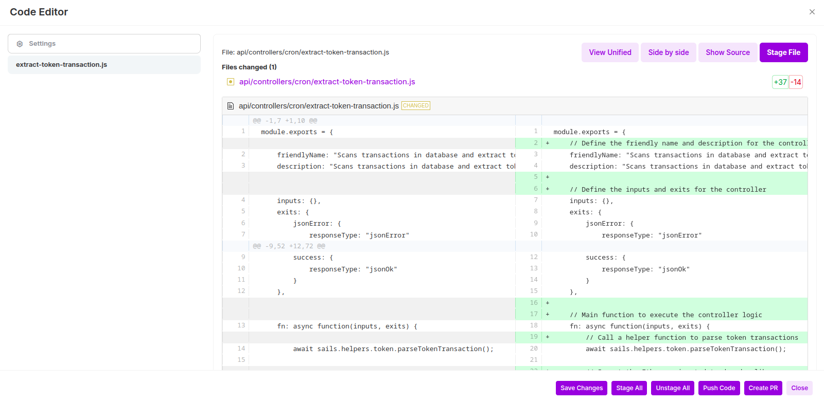Click the -14 deletions badge

click(796, 82)
